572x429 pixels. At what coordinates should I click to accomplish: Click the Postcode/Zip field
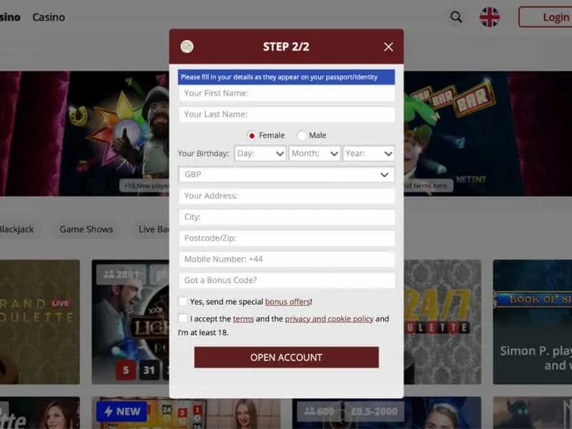(x=287, y=238)
